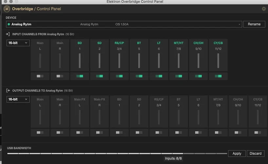Toggle input channel Main R switch

pyautogui.click(x=60, y=76)
